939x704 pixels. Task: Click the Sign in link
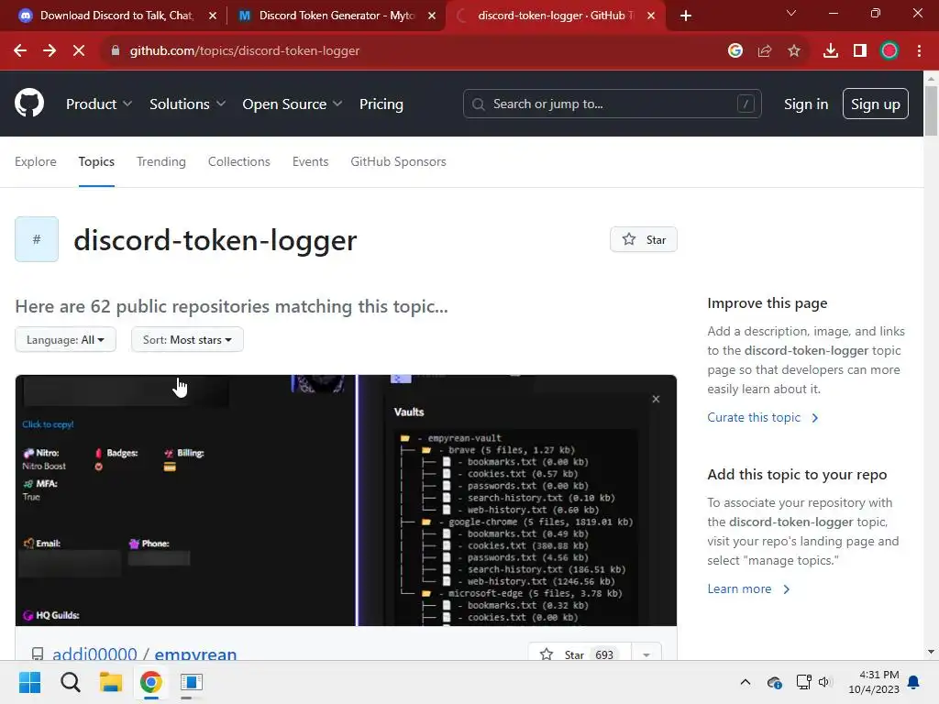click(x=806, y=104)
